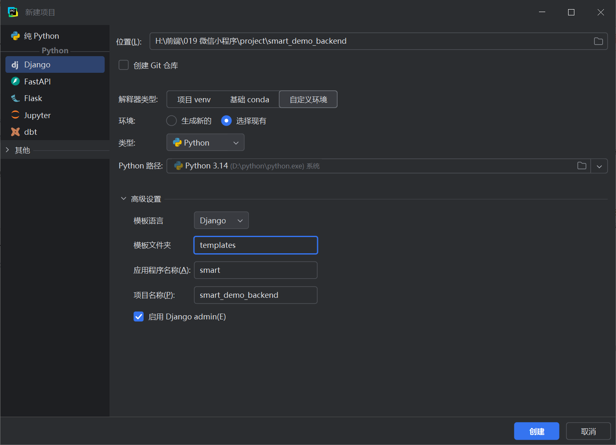Click the 解释器类型 label
The height and width of the screenshot is (445, 616).
point(138,99)
